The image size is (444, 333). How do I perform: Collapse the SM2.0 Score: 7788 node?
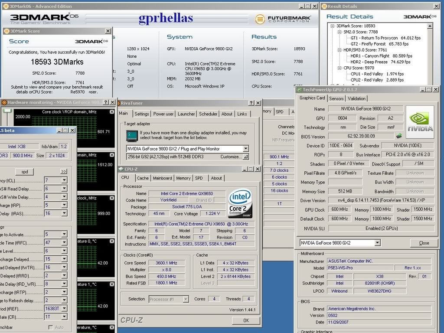click(340, 32)
